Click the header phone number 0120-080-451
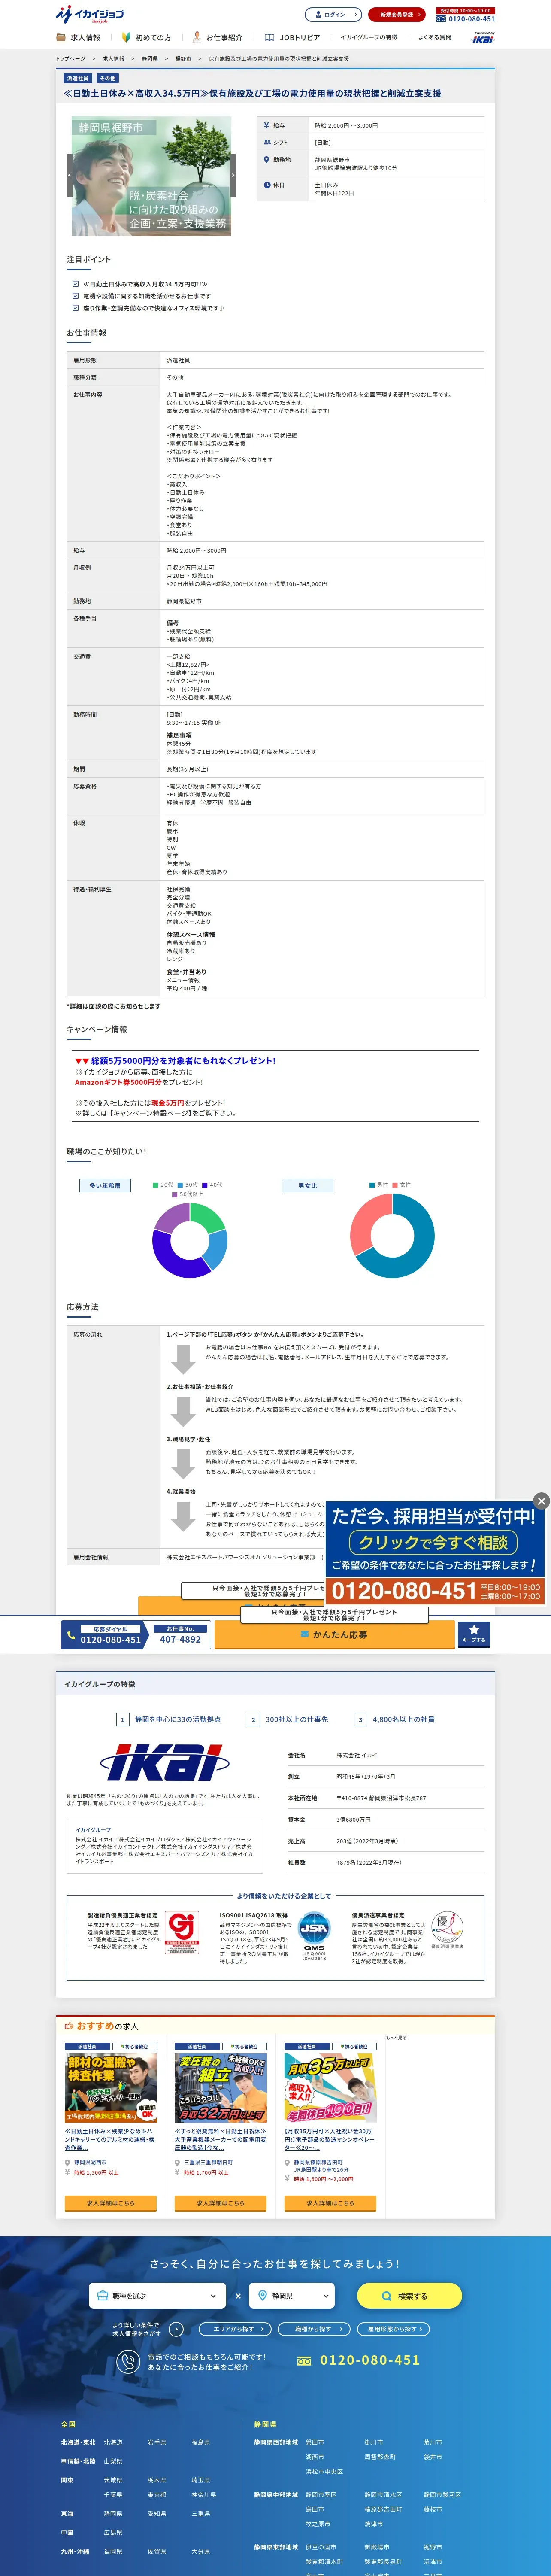 click(x=465, y=19)
